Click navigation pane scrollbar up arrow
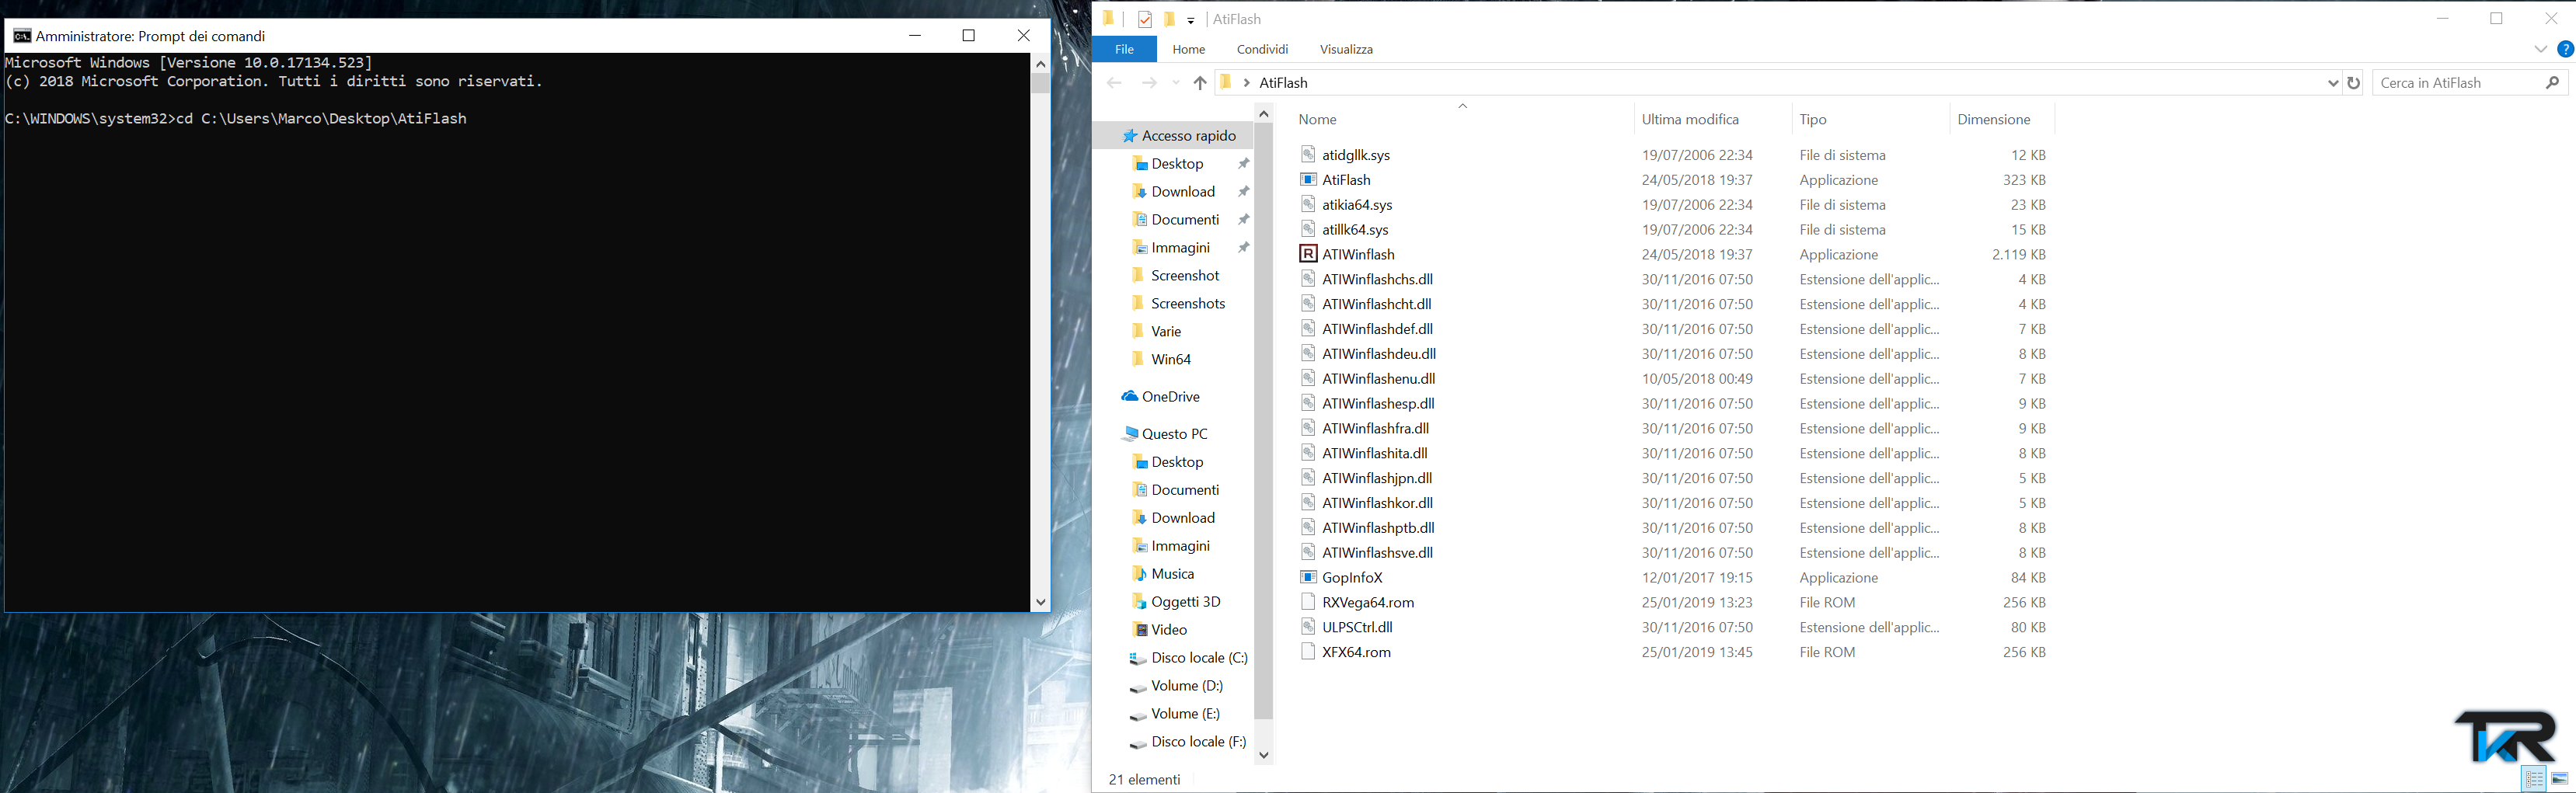The height and width of the screenshot is (793, 2576). click(1264, 114)
